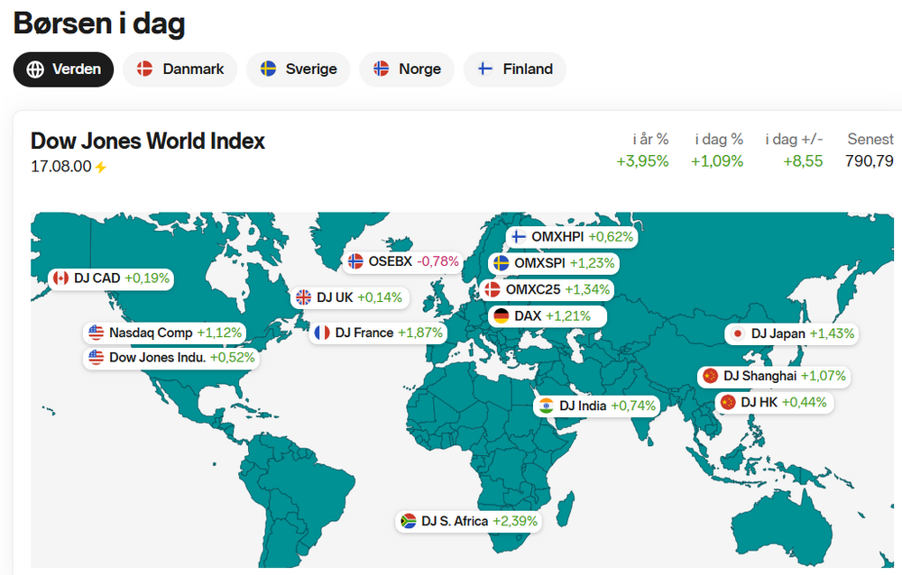Open the Dow Jones Indu. index name
The height and width of the screenshot is (575, 902).
(x=158, y=358)
